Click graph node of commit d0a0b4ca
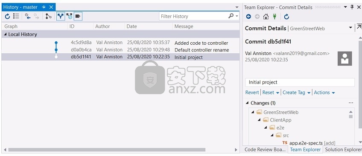Image resolution: width=362 pixels, height=156 pixels. tap(56, 50)
